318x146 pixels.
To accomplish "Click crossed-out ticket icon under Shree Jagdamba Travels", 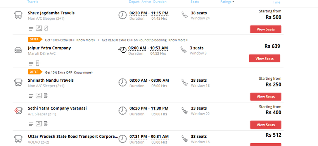I will click(46, 28).
